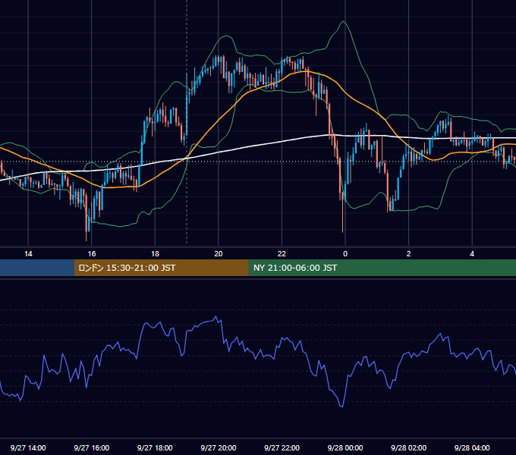Click the blue session bar before London
Screen dimensions: 516x455
pyautogui.click(x=37, y=268)
